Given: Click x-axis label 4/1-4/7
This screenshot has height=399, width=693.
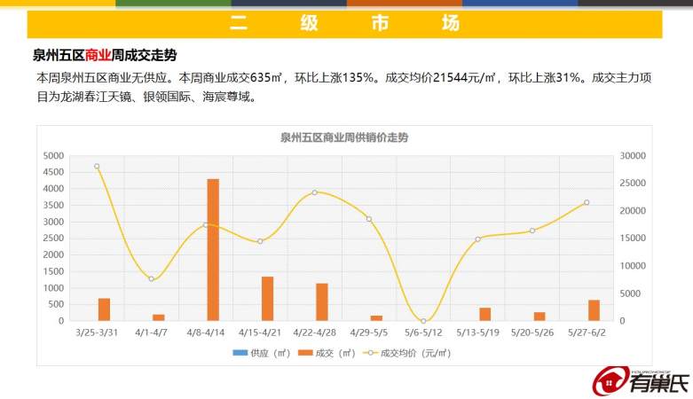Looking at the screenshot, I should tap(151, 332).
